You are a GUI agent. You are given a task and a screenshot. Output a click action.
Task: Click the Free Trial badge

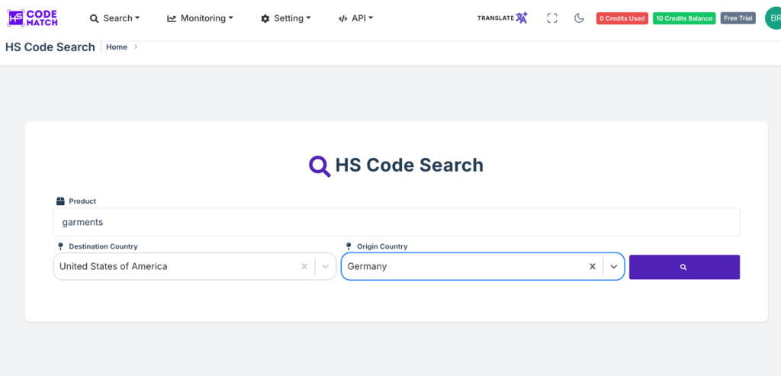point(738,18)
